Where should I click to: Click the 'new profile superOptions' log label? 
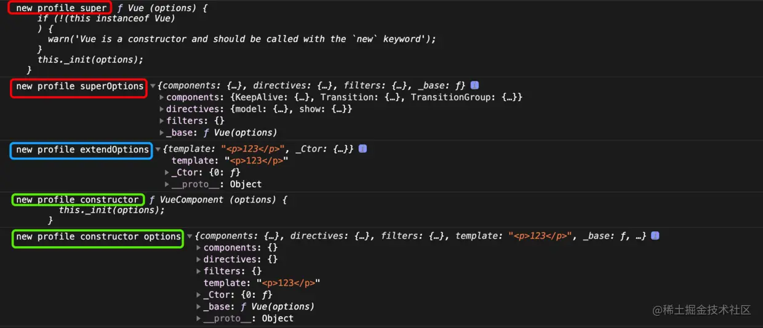coord(80,86)
